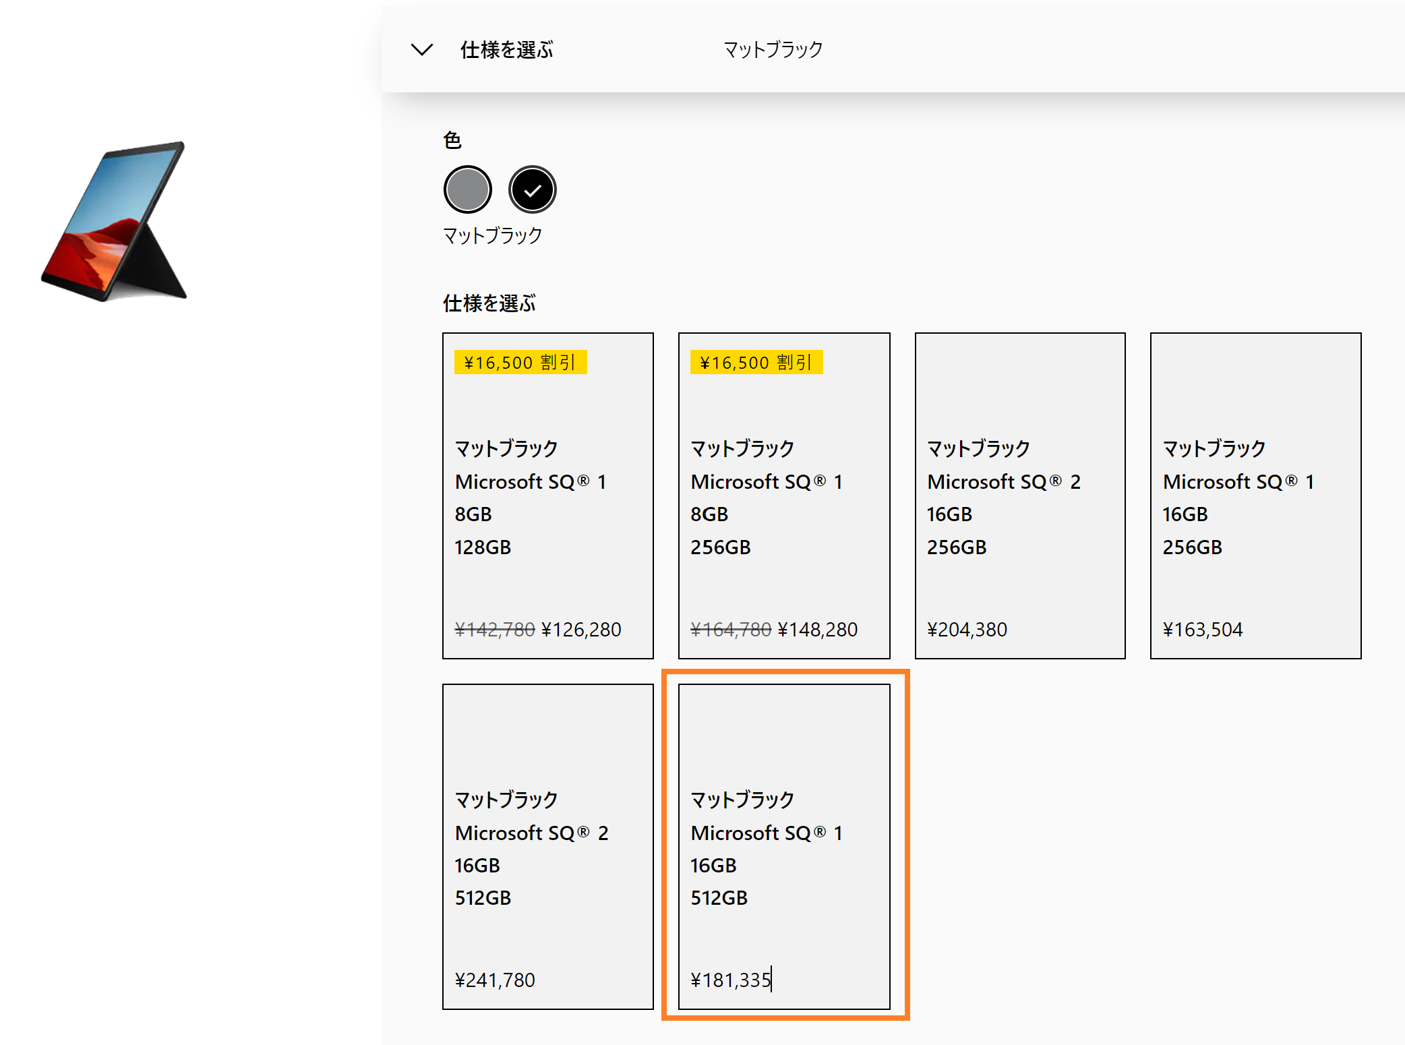1405x1045 pixels.
Task: Click the ¥126,280 discounted price
Action: point(581,630)
